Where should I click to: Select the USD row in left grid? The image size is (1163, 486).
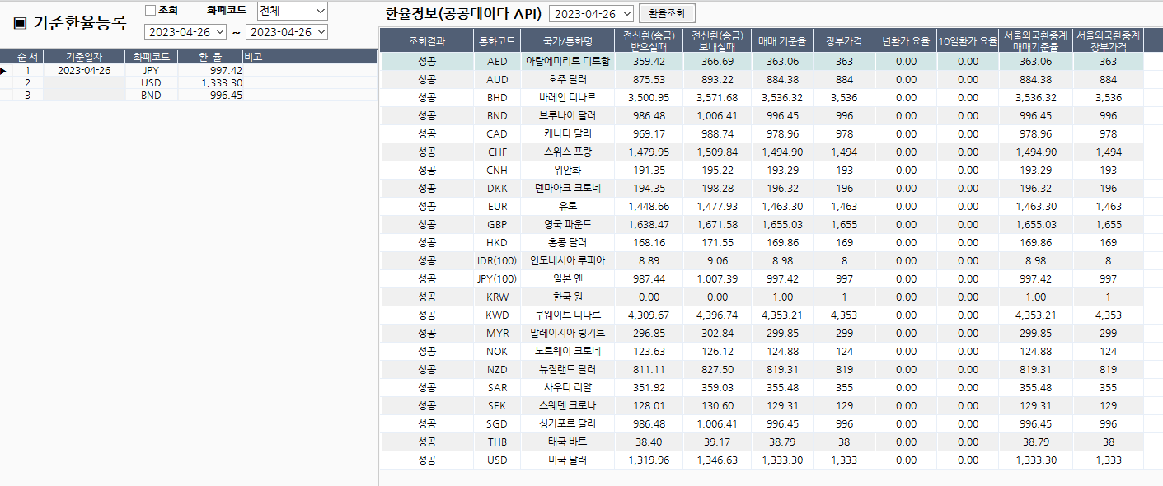[x=189, y=83]
